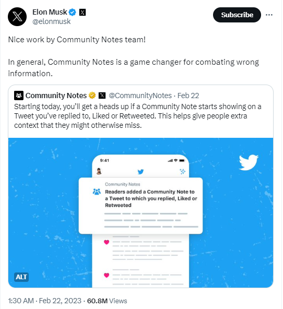This screenshot has width=283, height=309.
Task: Click the gold verified badge on Community Notes
Action: [92, 96]
